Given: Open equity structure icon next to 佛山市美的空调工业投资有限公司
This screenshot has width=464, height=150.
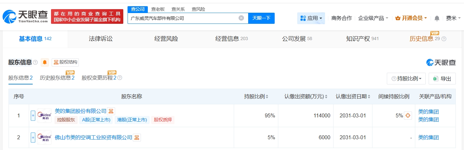Looking at the screenshot, I should 137,138.
